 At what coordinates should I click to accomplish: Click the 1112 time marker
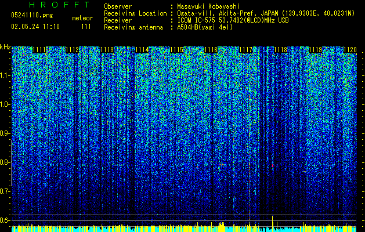point(73,50)
